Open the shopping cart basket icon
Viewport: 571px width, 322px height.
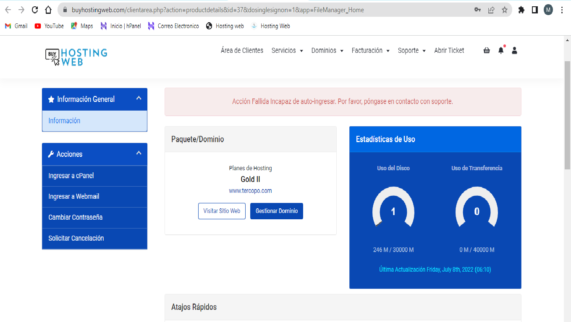pos(487,51)
